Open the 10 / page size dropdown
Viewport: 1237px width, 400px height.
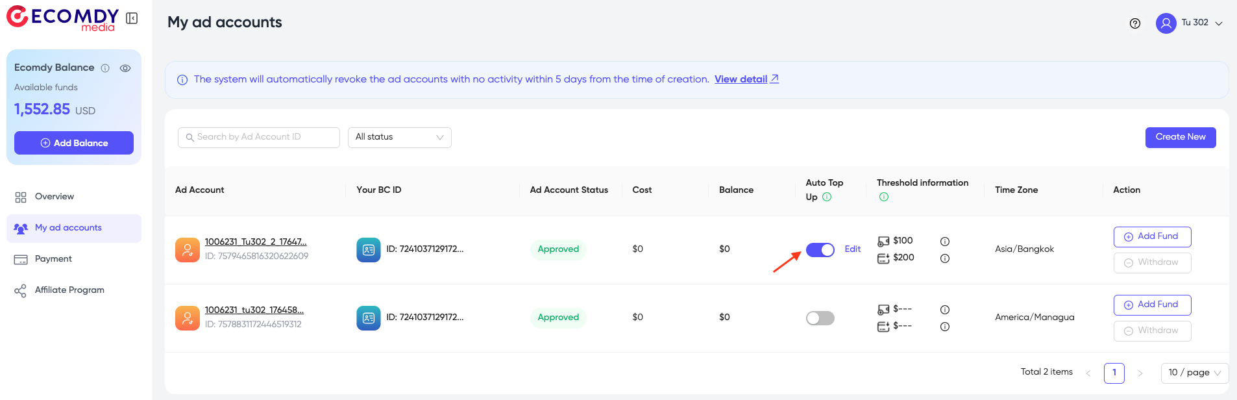[1194, 373]
